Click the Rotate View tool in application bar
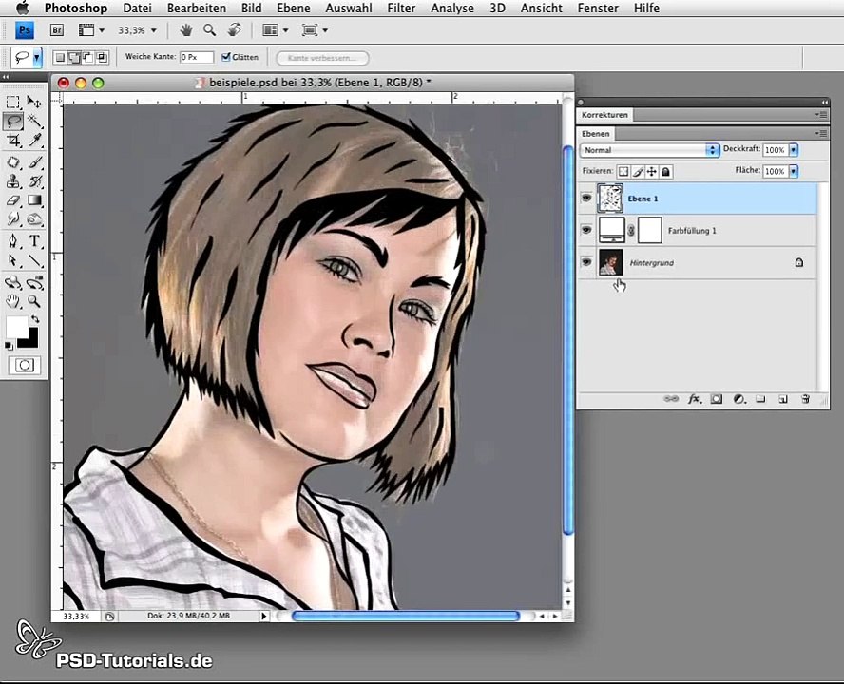844x684 pixels. point(234,30)
